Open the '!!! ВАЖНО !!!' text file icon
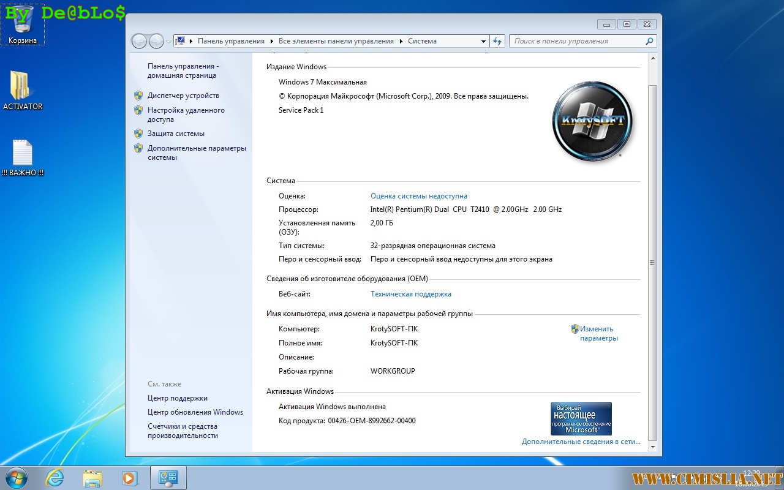The image size is (784, 490). pos(23,158)
